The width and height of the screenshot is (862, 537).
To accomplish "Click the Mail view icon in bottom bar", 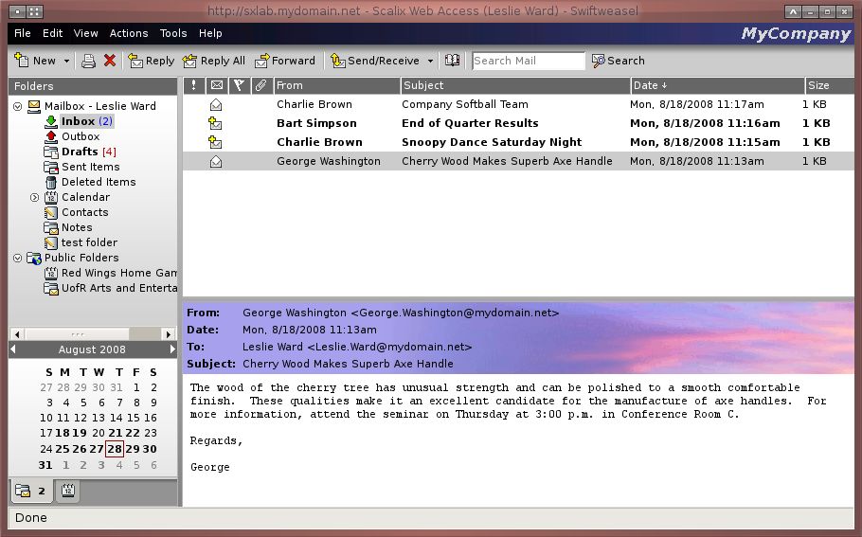I will 23,491.
